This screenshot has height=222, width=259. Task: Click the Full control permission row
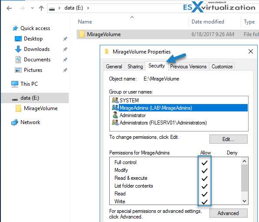click(x=175, y=162)
